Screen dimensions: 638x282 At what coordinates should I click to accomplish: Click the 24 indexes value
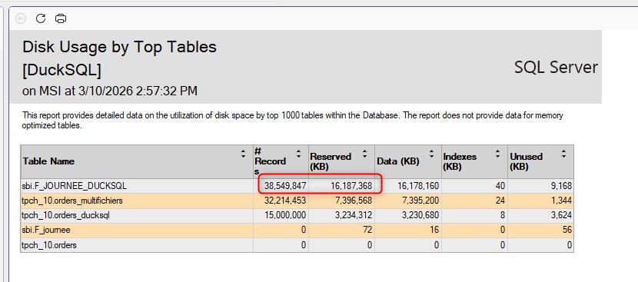(500, 201)
